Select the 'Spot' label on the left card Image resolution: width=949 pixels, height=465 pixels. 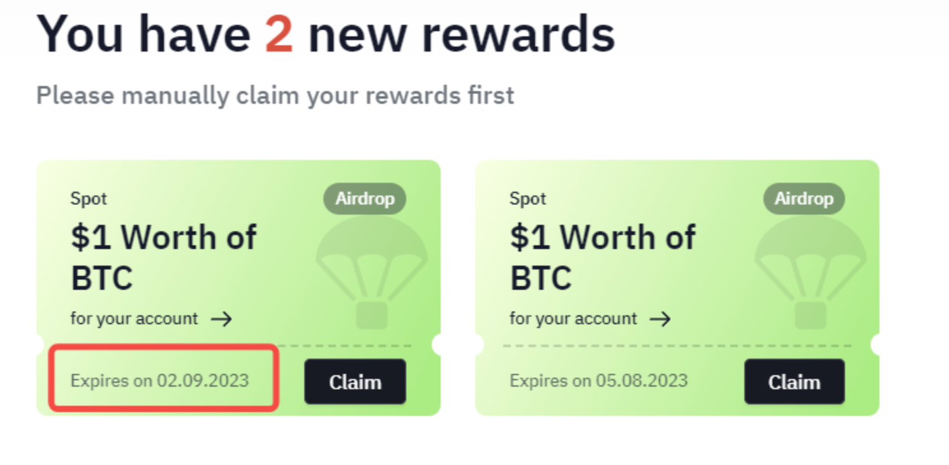[x=88, y=199]
